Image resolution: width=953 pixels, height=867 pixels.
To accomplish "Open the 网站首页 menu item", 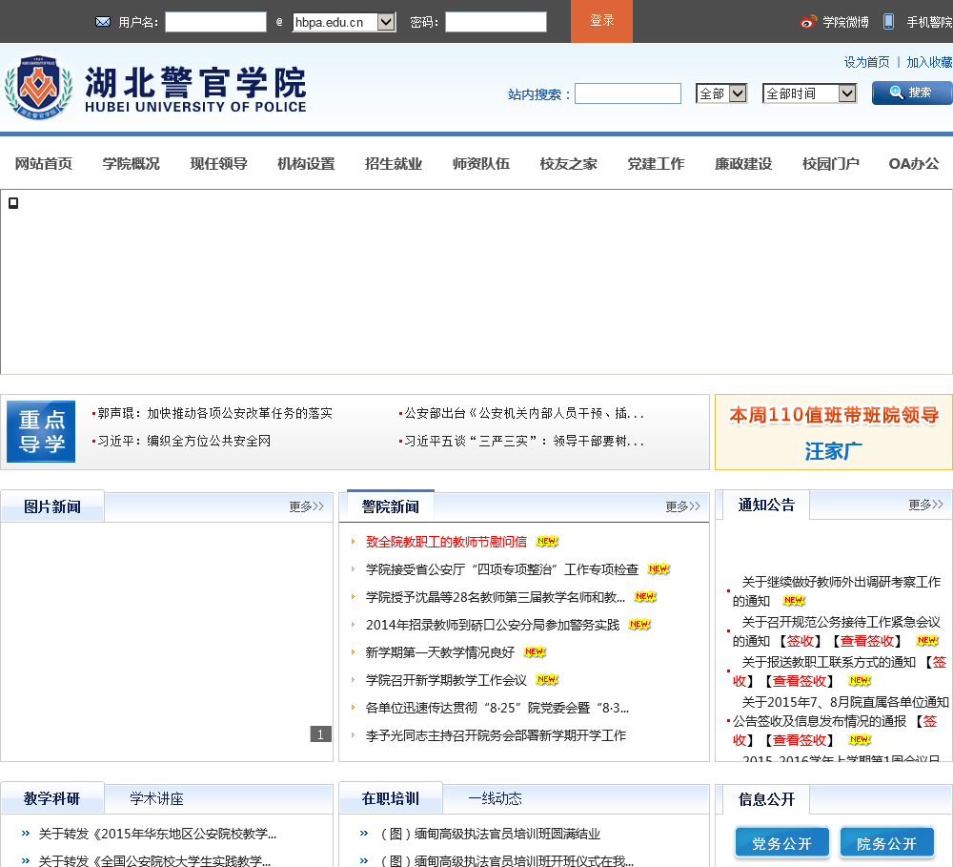I will point(43,164).
